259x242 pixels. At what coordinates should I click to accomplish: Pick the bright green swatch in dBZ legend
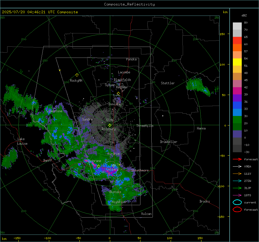click(x=237, y=120)
